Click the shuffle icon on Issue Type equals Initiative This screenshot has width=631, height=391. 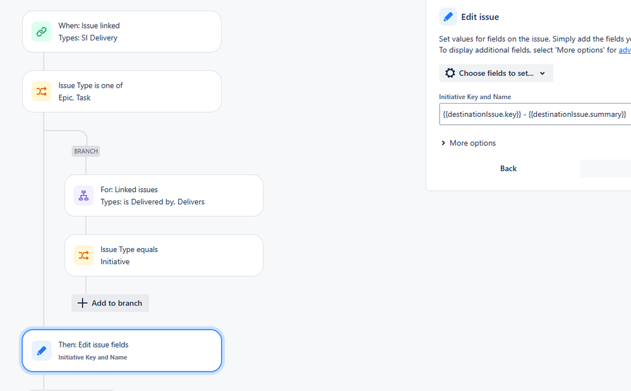tap(84, 255)
